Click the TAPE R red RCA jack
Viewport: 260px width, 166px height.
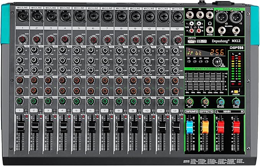click(191, 31)
